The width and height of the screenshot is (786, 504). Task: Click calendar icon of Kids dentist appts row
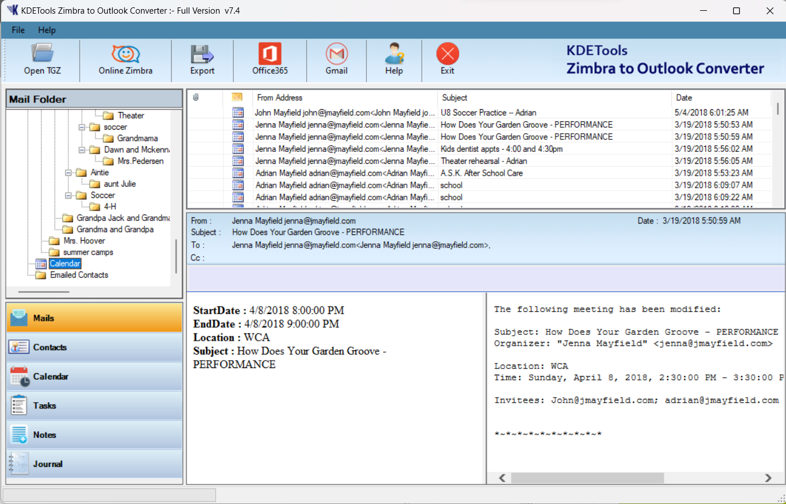[238, 149]
